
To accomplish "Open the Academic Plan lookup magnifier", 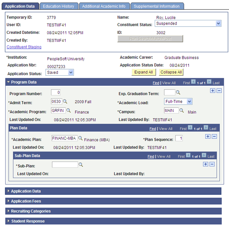I will point(80,138).
